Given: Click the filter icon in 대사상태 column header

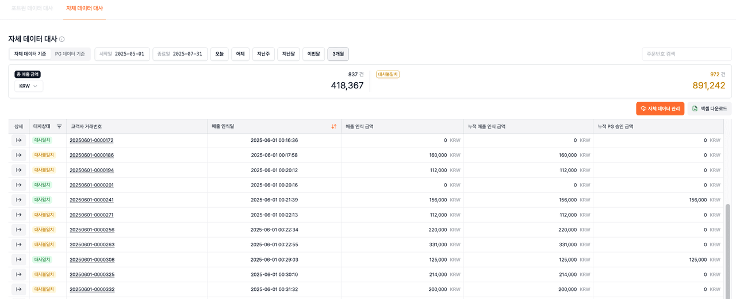Looking at the screenshot, I should point(59,126).
